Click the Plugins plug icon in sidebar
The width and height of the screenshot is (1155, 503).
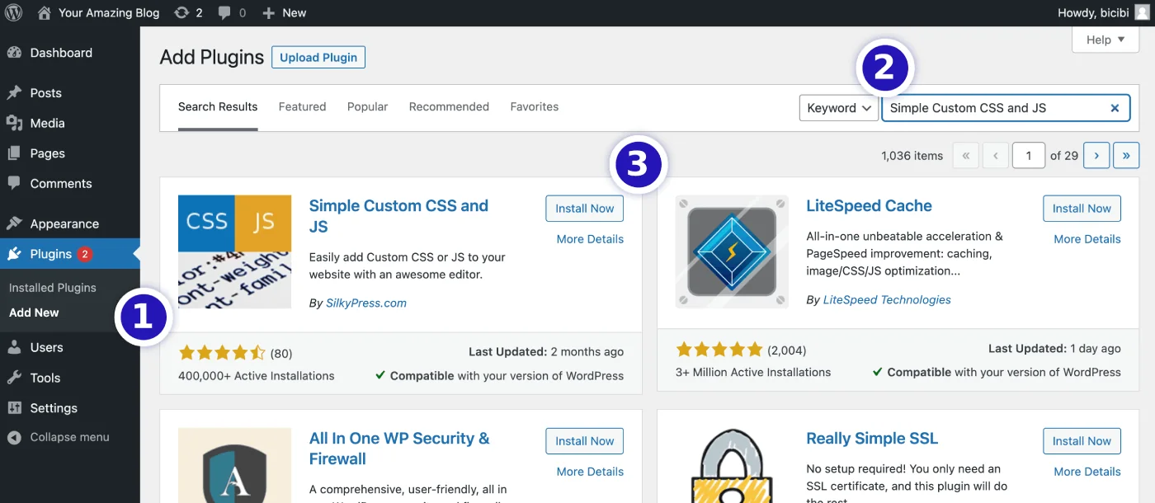14,254
